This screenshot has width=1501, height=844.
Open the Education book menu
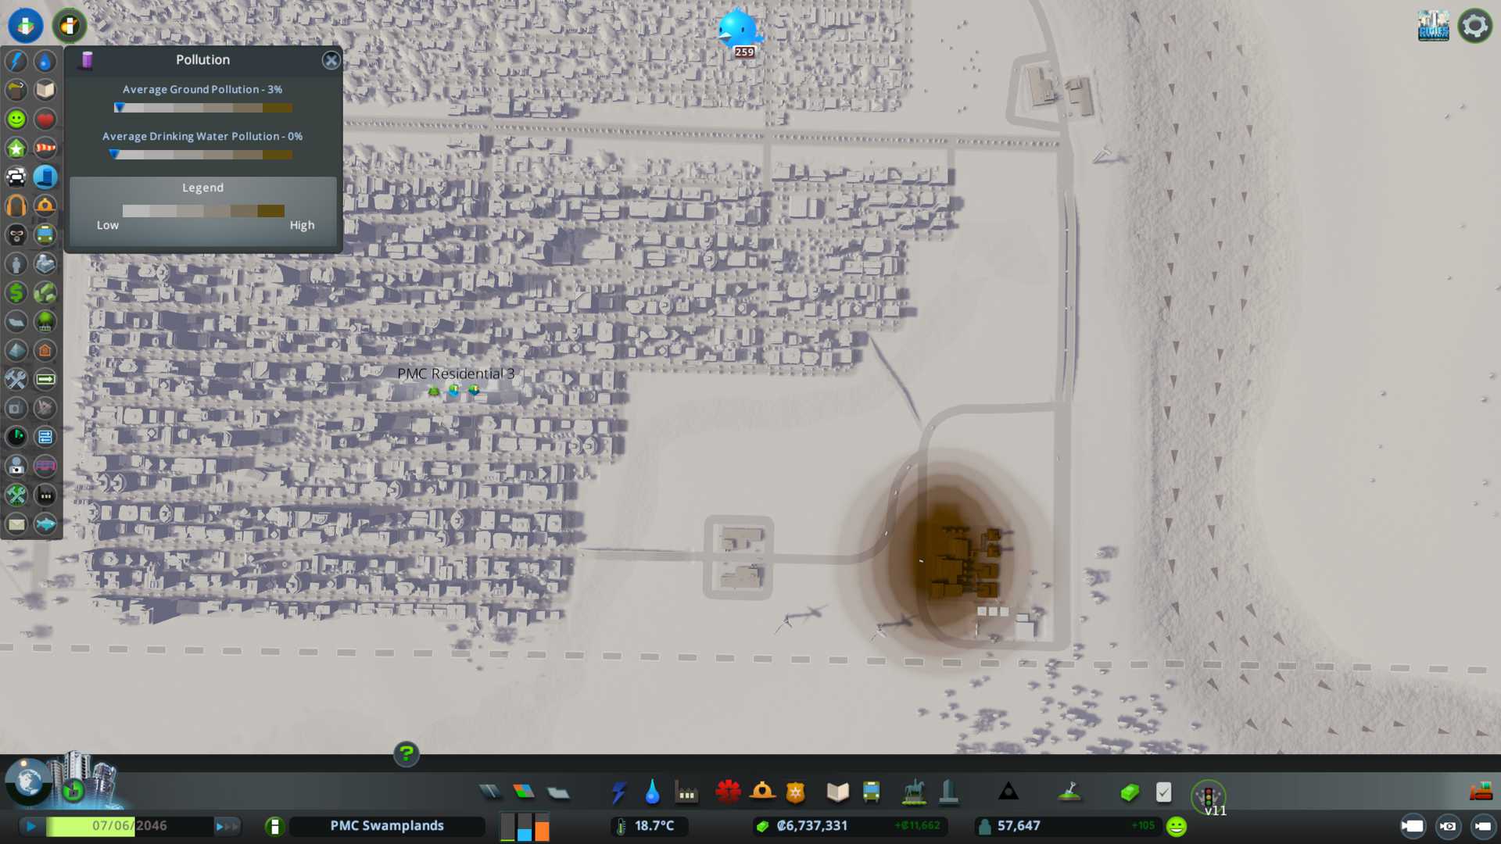tap(837, 792)
